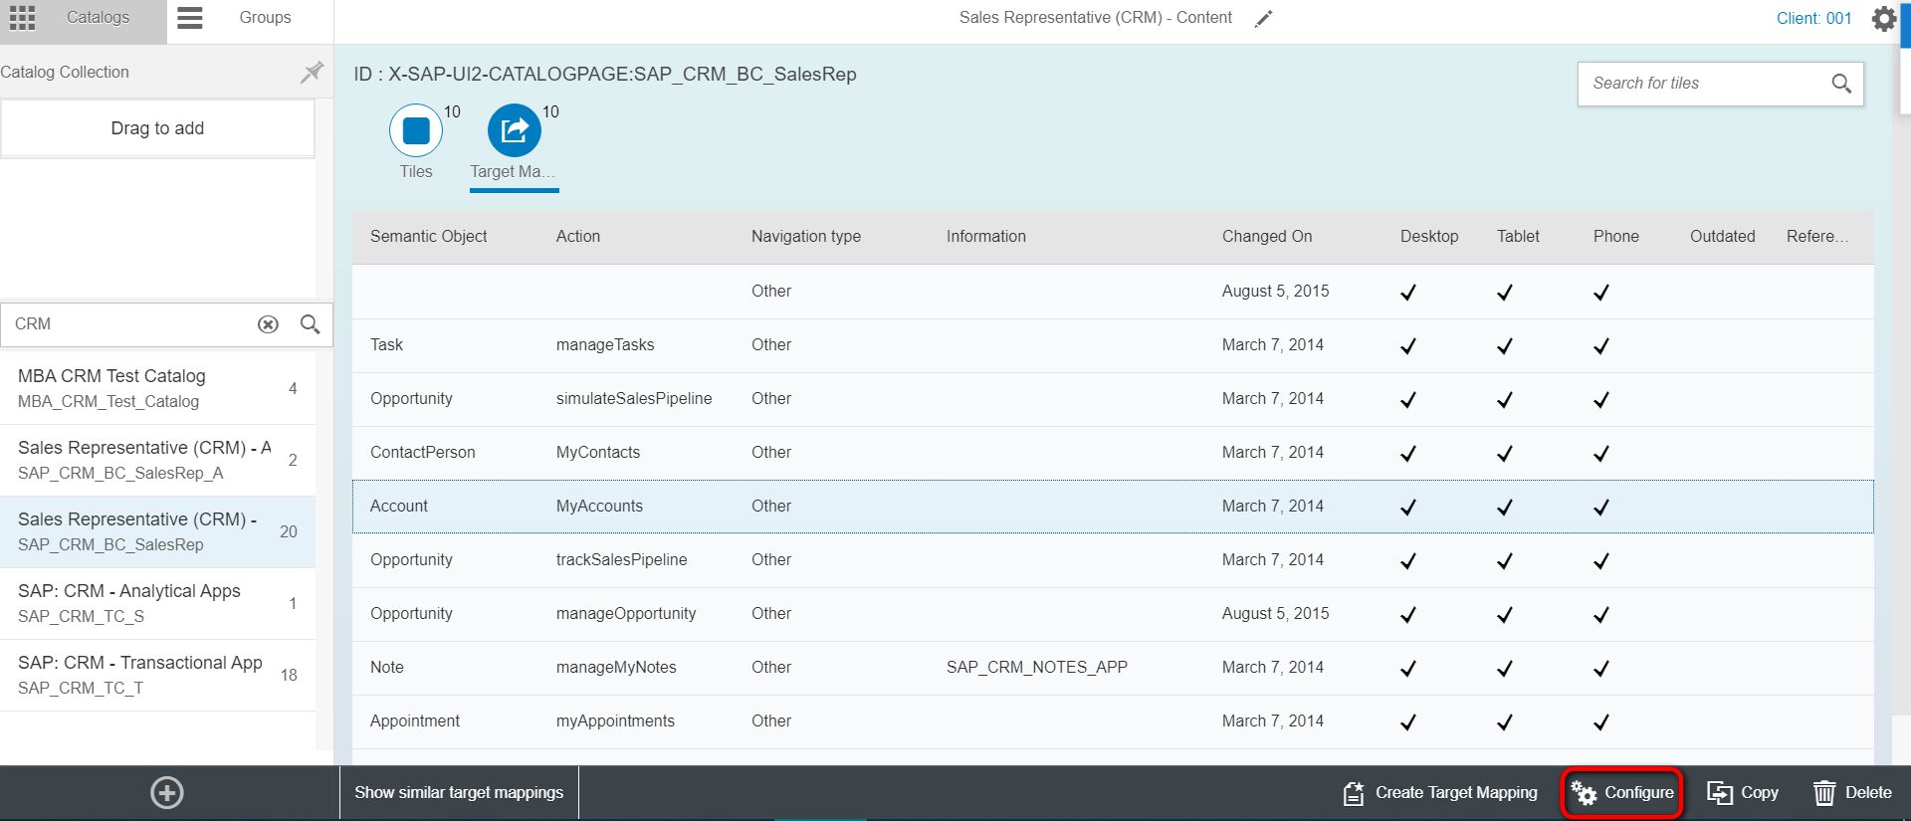Click Create Target Mapping
The width and height of the screenshot is (1911, 821).
(1440, 792)
